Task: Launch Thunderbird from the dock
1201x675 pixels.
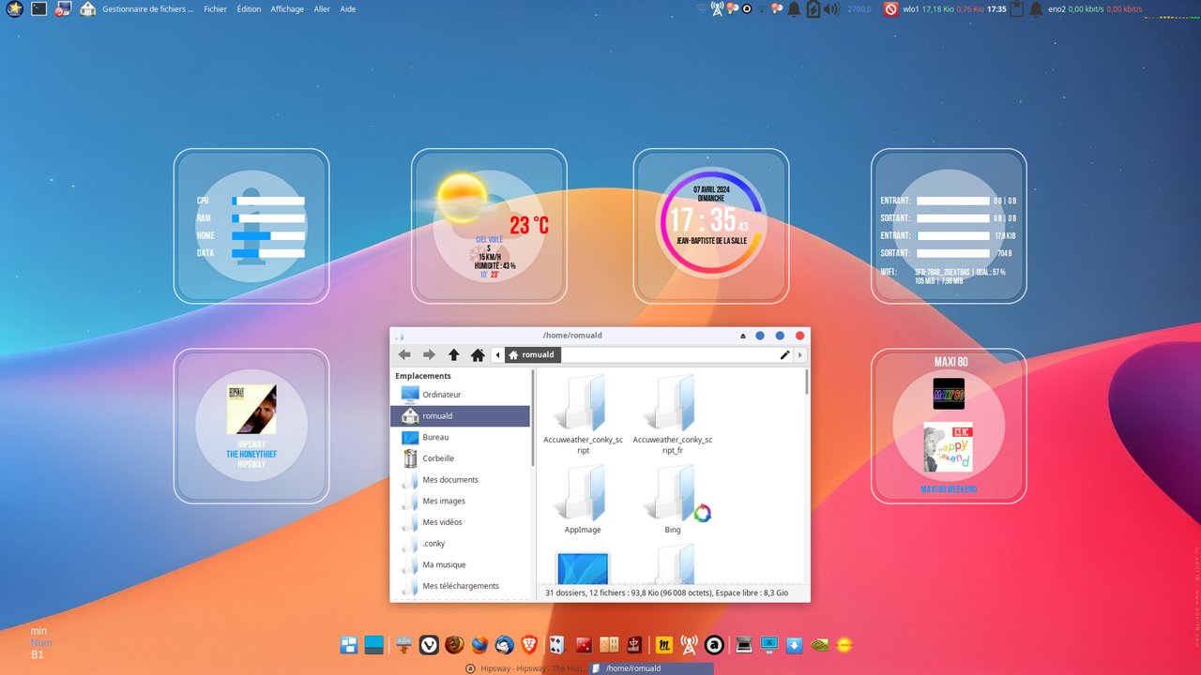Action: point(505,645)
